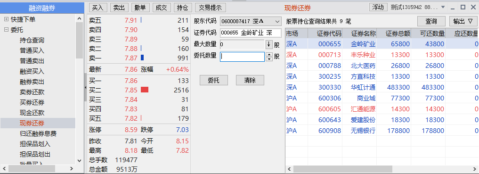Select the 金岭矿业 holdings row
The image size is (479, 174).
click(382, 44)
